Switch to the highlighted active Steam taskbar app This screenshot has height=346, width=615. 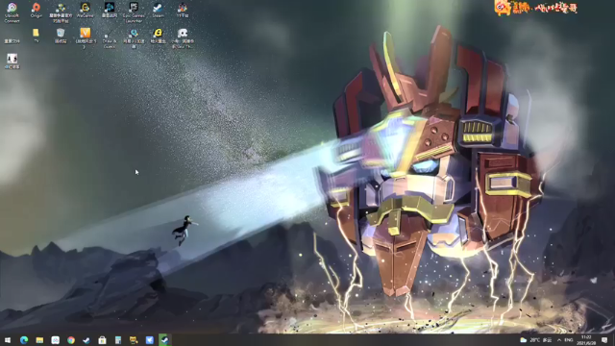pyautogui.click(x=164, y=339)
